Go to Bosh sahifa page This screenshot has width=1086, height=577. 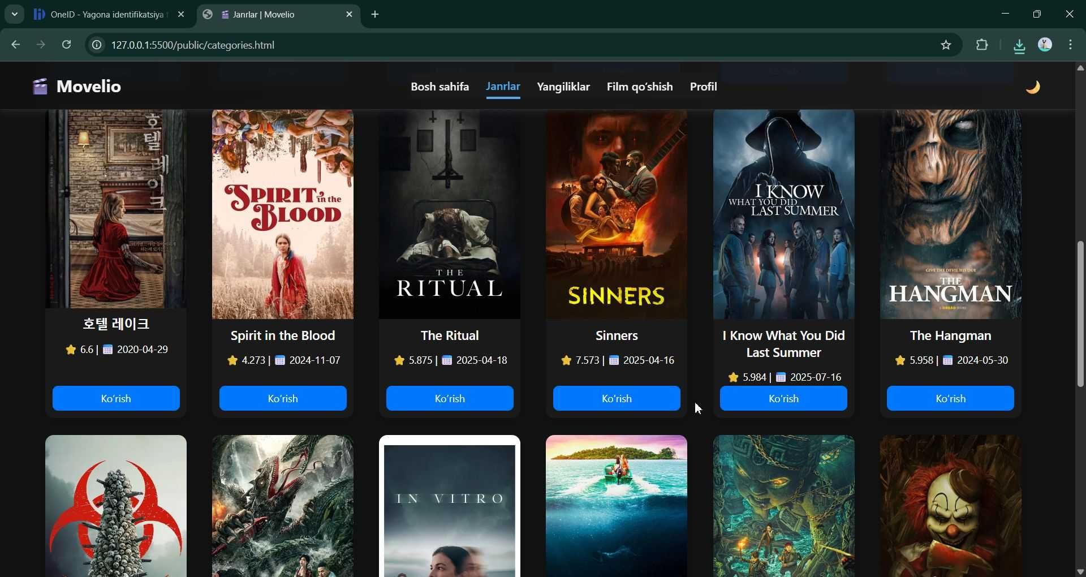coord(439,87)
